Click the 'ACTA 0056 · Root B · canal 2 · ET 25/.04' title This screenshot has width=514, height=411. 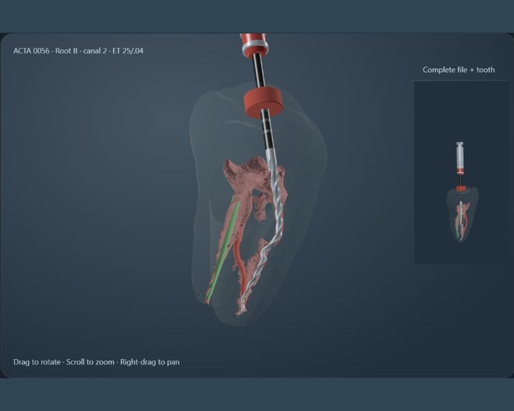pyautogui.click(x=78, y=51)
